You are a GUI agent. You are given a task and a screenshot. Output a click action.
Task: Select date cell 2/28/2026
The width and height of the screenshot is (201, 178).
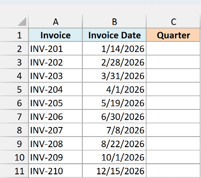(x=115, y=62)
